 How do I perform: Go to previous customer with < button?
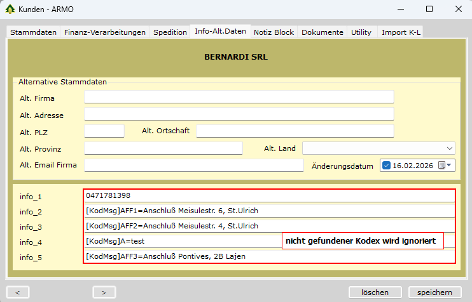click(18, 292)
